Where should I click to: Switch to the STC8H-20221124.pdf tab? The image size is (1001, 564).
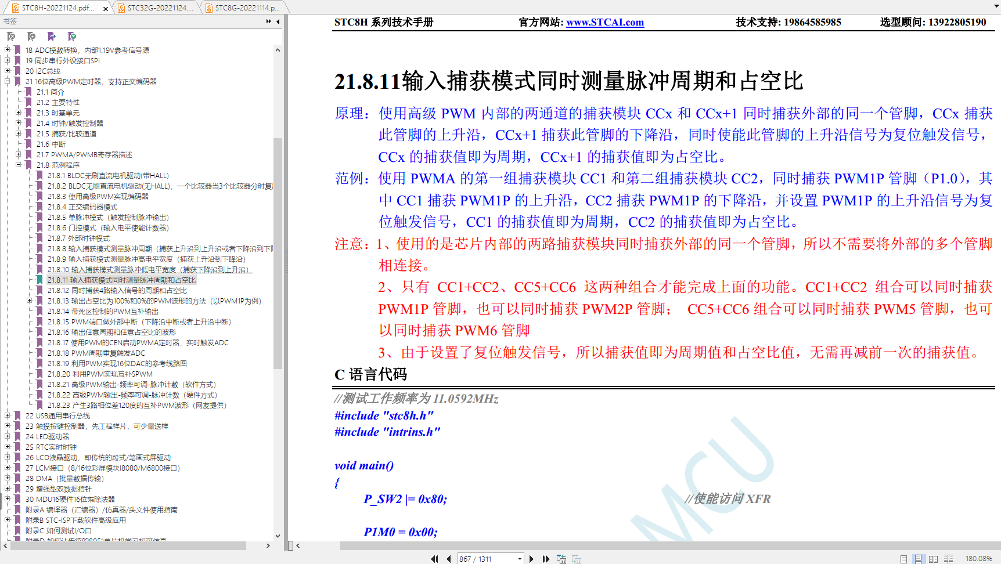57,8
